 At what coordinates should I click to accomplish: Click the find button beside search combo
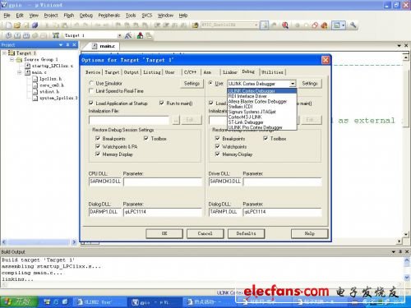pos(265,25)
